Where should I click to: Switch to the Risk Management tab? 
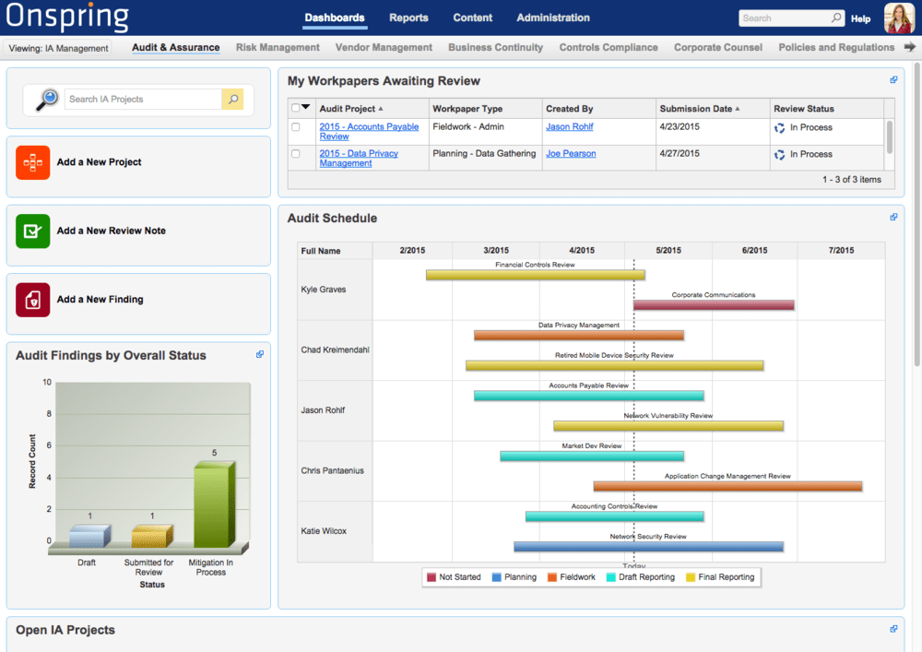(x=278, y=47)
